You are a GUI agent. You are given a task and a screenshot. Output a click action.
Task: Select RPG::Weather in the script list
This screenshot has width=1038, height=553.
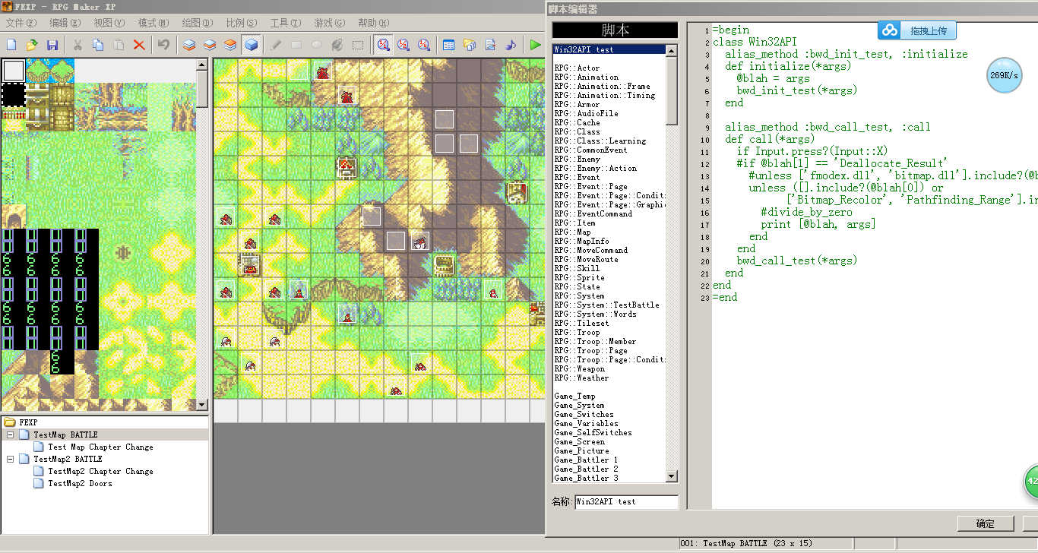click(581, 378)
